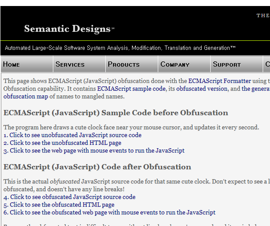The width and height of the screenshot is (270, 226).
Task: Click the Automated Large-Scale Software tagline
Action: [120, 48]
